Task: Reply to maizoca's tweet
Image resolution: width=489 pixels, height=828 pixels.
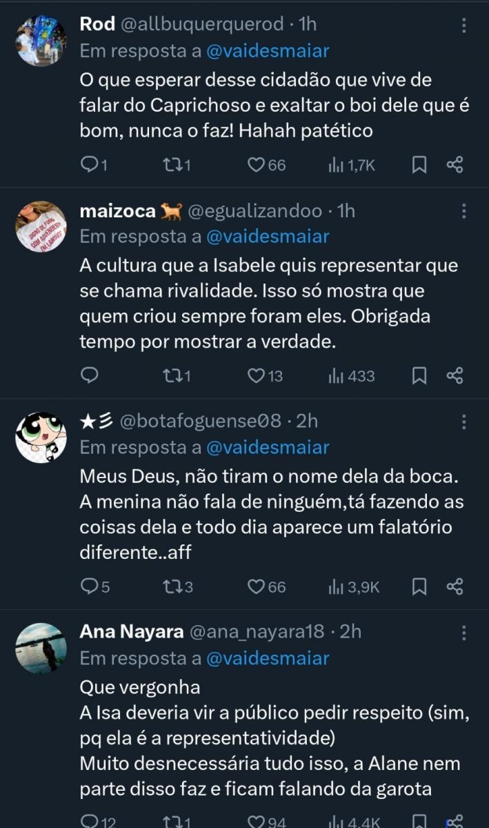Action: pyautogui.click(x=90, y=376)
